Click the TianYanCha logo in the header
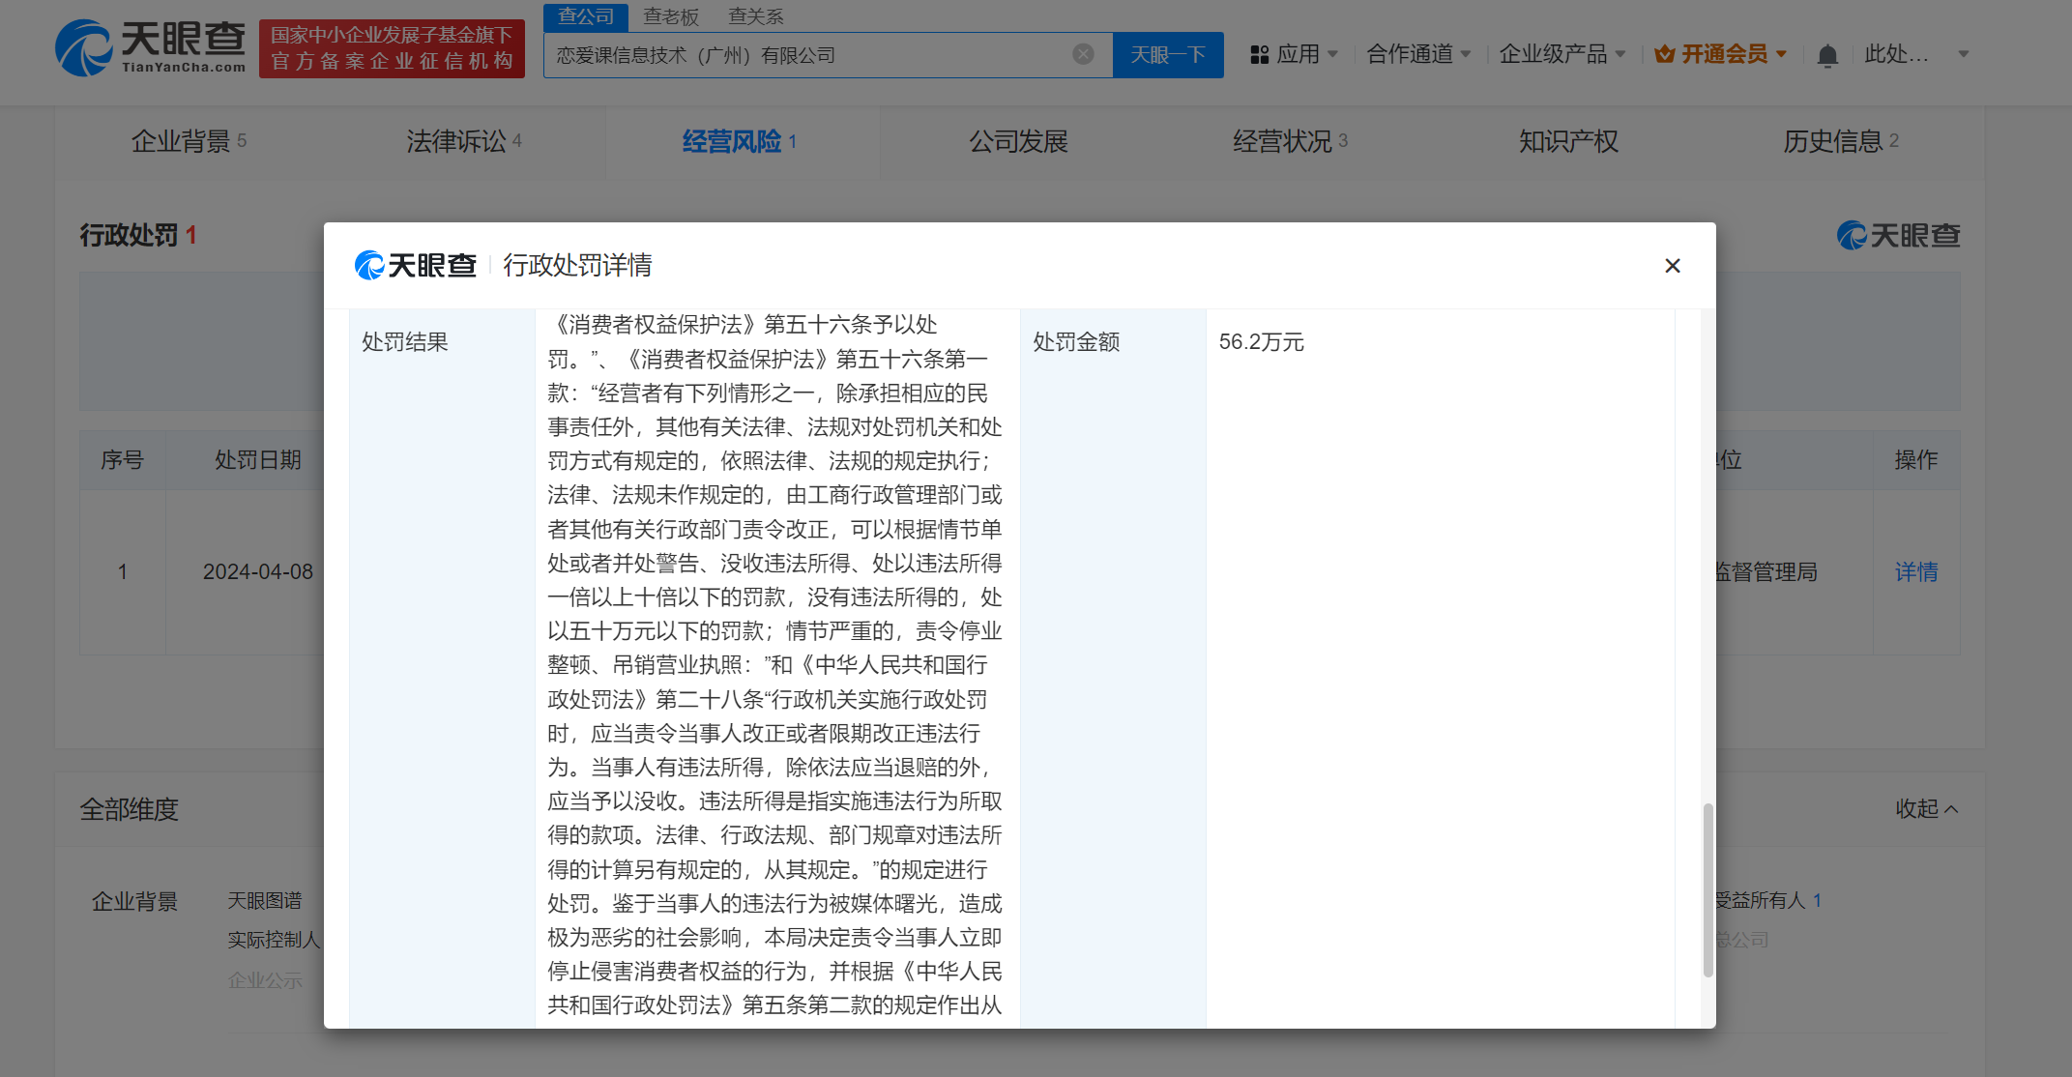2072x1077 pixels. (150, 47)
